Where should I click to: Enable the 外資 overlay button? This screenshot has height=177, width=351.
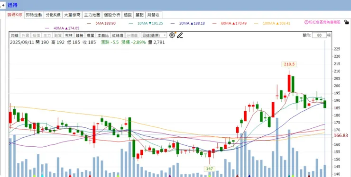click(x=25, y=35)
